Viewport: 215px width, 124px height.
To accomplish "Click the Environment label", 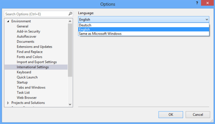I will [21, 21].
